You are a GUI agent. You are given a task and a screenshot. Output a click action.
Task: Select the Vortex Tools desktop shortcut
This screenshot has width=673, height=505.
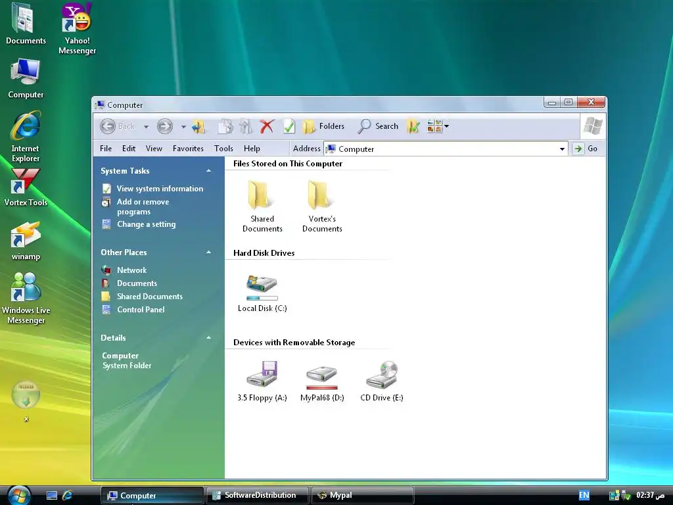pos(26,187)
